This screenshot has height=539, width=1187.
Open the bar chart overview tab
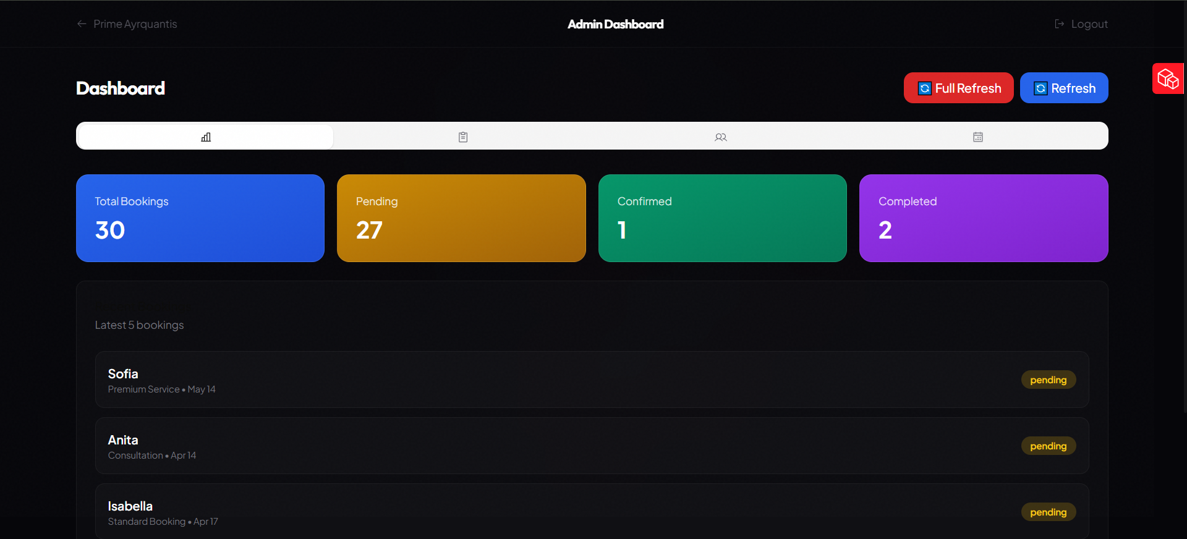point(206,137)
